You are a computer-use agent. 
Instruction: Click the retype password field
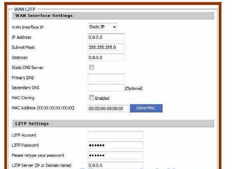click(115, 155)
